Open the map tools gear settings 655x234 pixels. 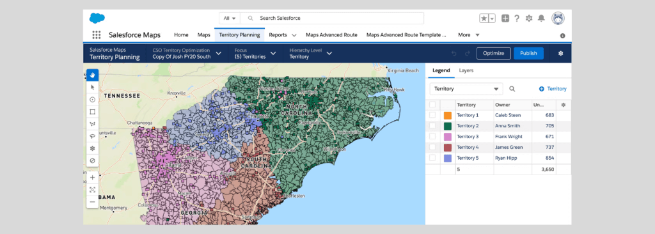[92, 148]
